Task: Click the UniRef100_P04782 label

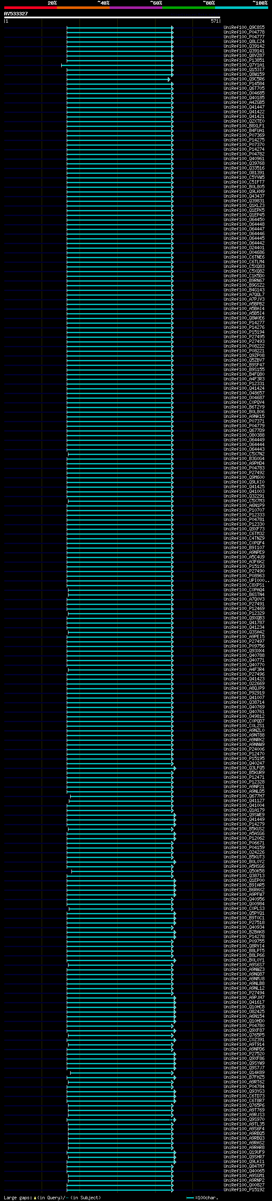Action: click(244, 154)
